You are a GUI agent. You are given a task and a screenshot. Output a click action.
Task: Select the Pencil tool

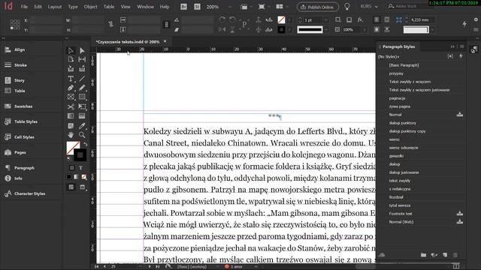82,88
